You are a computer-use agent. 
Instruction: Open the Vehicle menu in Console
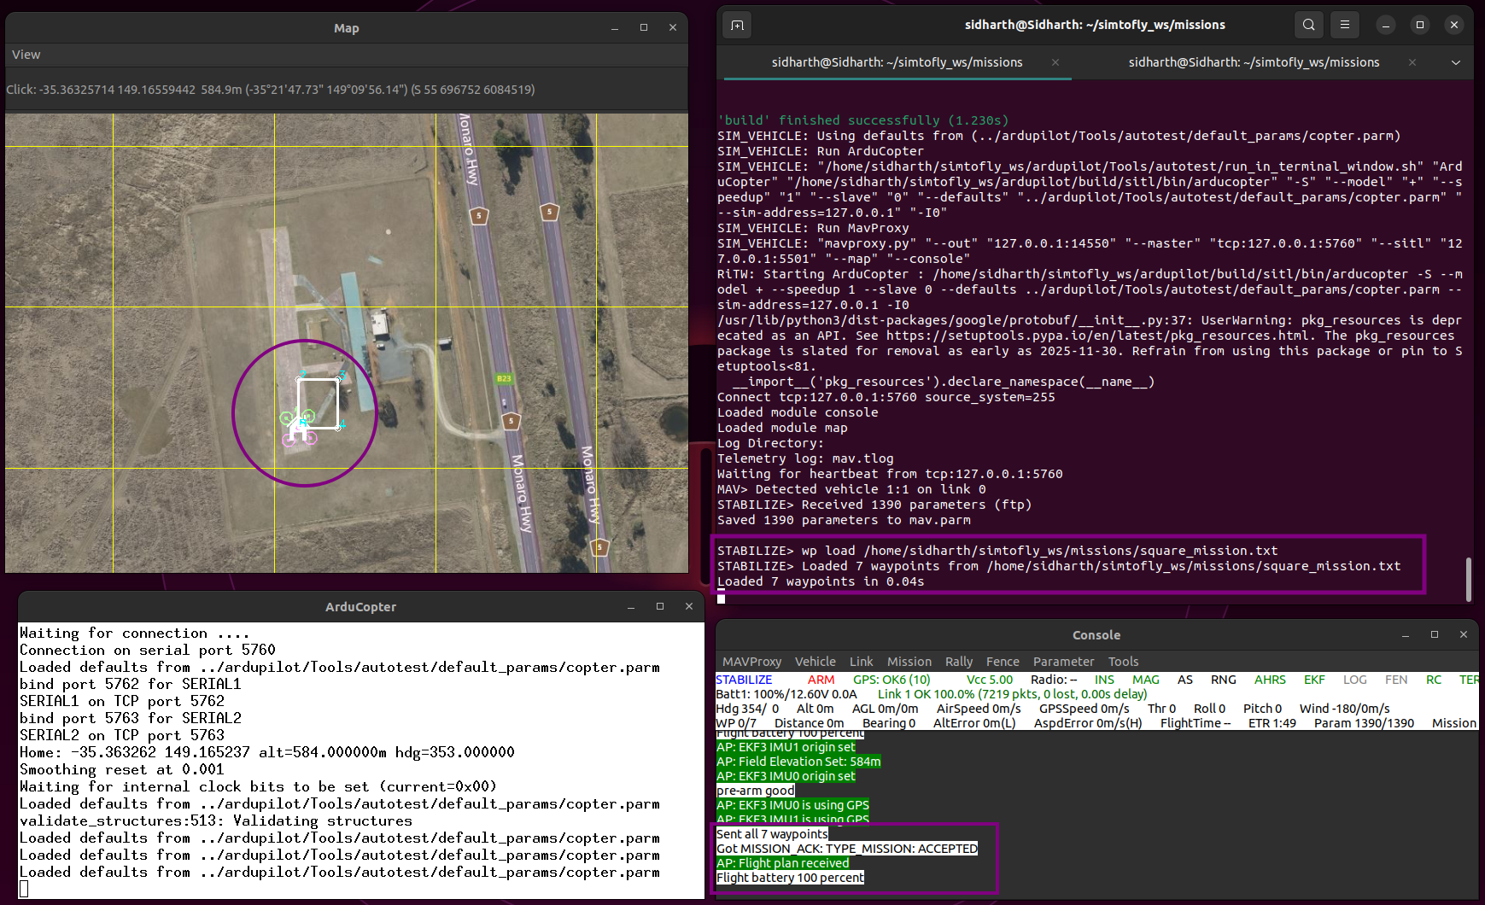(x=815, y=662)
